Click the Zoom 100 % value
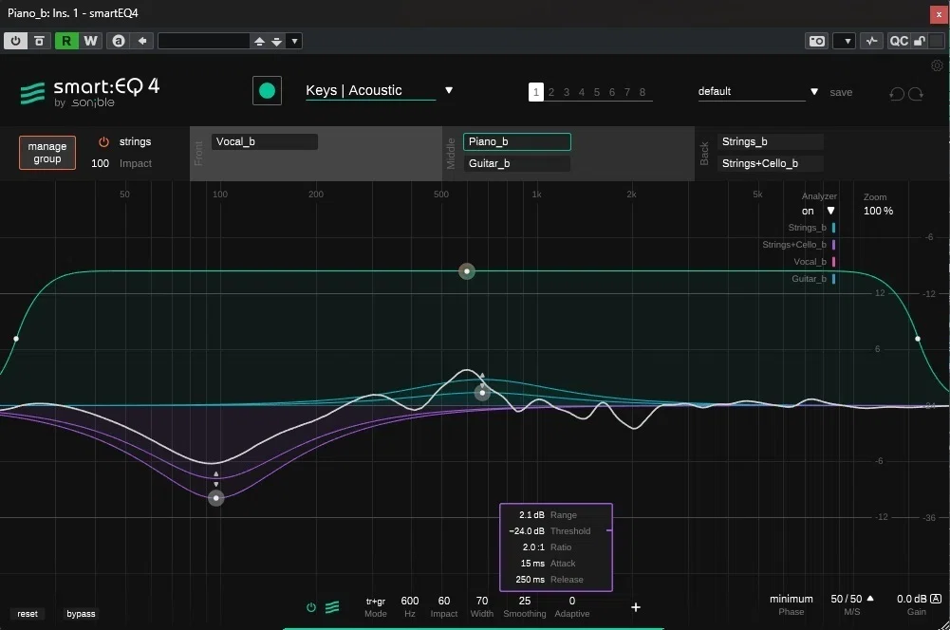This screenshot has height=630, width=950. (878, 211)
